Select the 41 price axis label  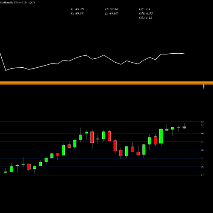202,142
